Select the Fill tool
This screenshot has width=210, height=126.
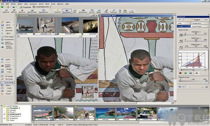tap(120, 11)
